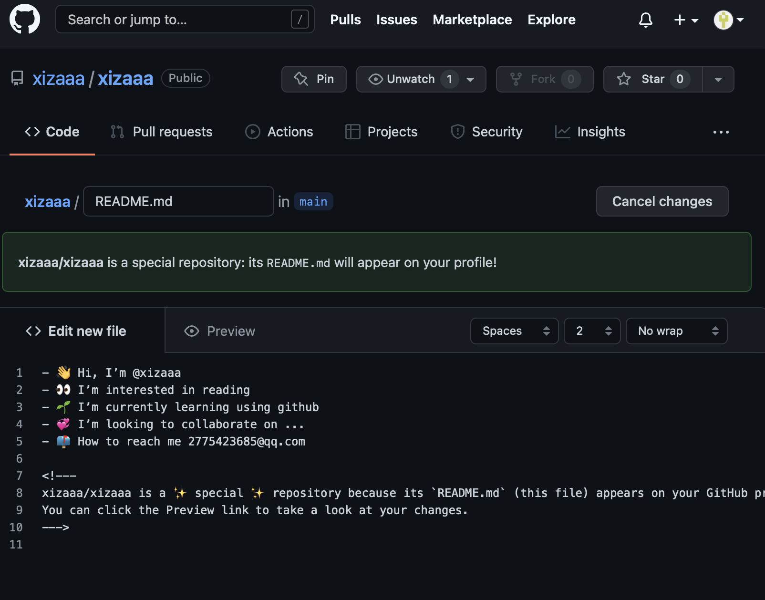Click the Cancel changes button
This screenshot has height=600, width=765.
point(662,201)
